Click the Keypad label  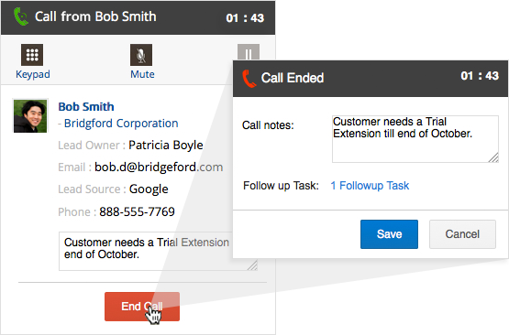33,74
